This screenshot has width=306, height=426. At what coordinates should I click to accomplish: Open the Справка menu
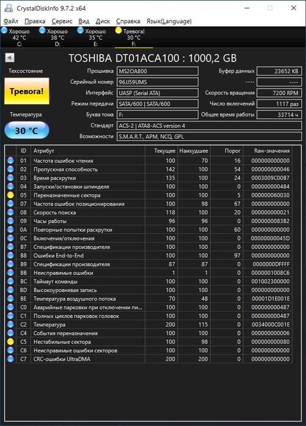[128, 21]
